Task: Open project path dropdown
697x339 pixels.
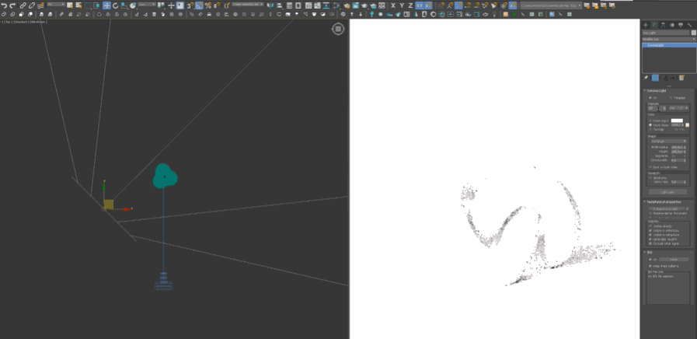Action: point(551,5)
